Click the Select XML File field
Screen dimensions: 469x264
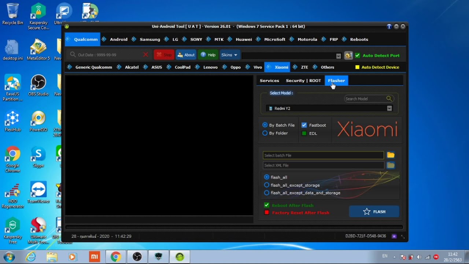323,165
